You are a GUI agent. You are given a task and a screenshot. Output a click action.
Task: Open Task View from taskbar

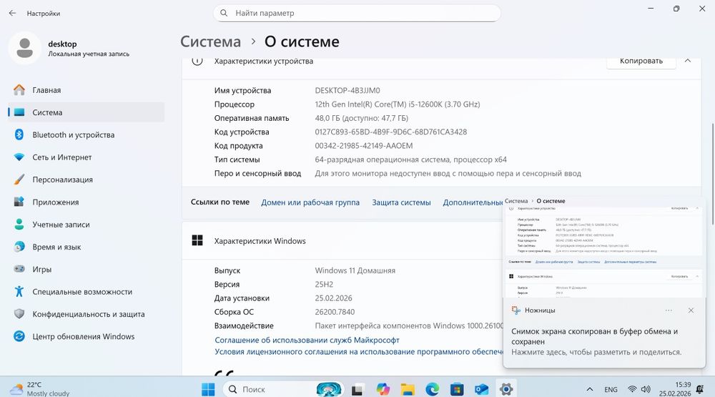pyautogui.click(x=357, y=389)
